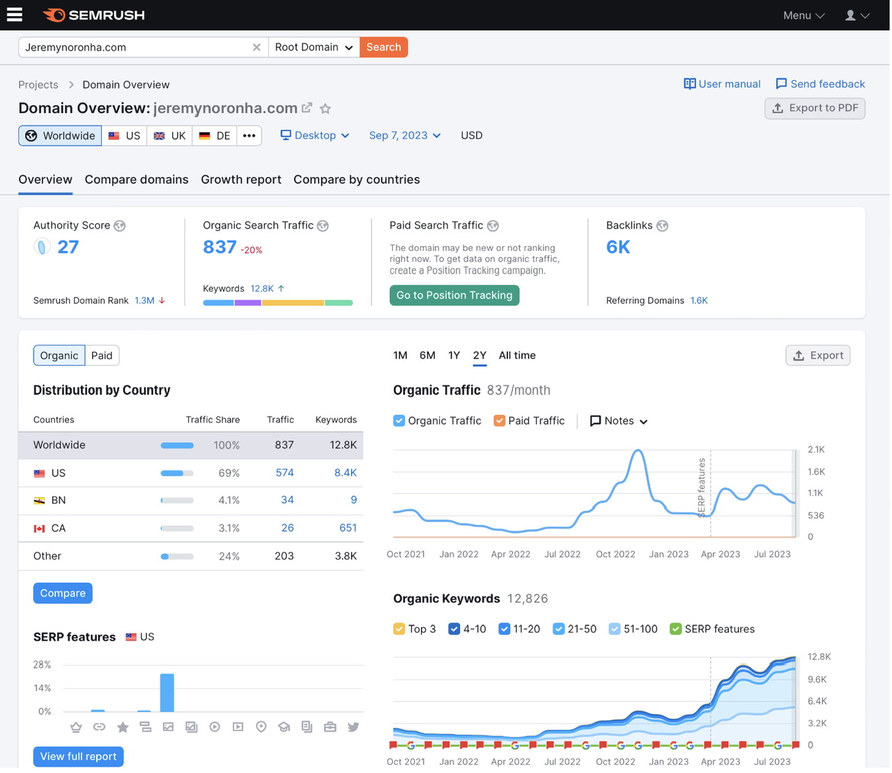The width and height of the screenshot is (892, 773).
Task: Switch to Growth report tab
Action: tap(241, 180)
